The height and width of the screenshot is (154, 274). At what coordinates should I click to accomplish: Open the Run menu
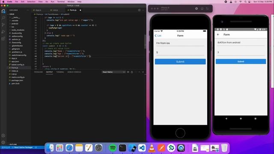(x=52, y=2)
